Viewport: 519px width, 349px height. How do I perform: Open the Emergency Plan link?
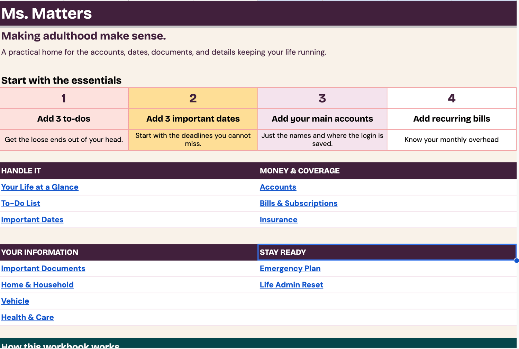tap(290, 268)
